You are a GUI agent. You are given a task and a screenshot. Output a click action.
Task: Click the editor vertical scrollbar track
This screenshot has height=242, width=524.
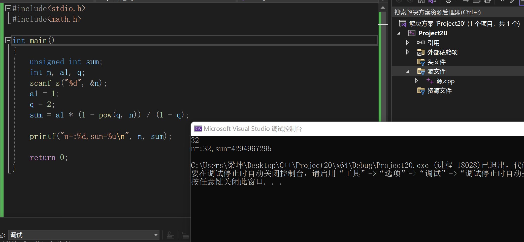pos(383,67)
